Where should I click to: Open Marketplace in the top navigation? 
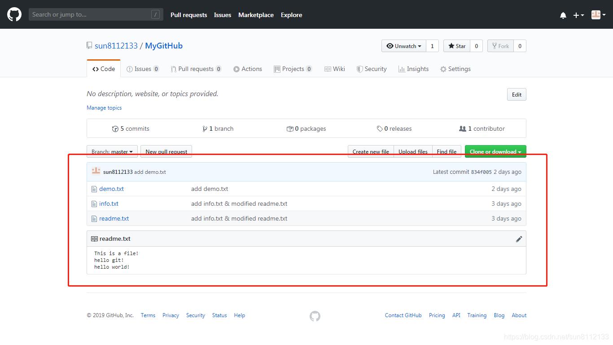click(x=256, y=15)
